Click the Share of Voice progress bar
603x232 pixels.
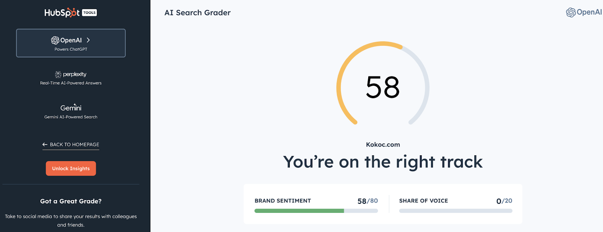[x=455, y=211]
